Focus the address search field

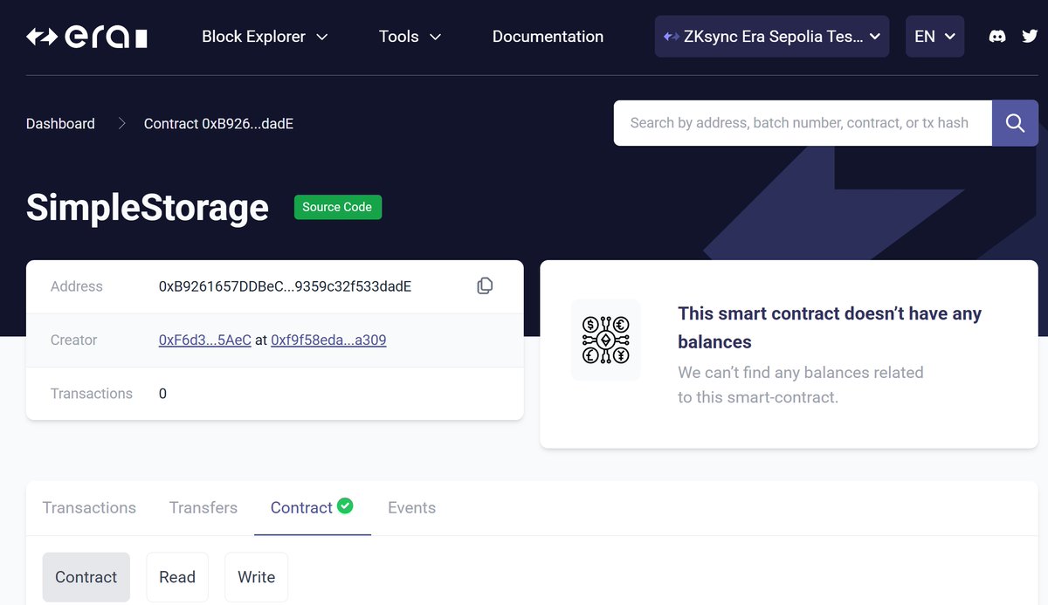coord(803,123)
